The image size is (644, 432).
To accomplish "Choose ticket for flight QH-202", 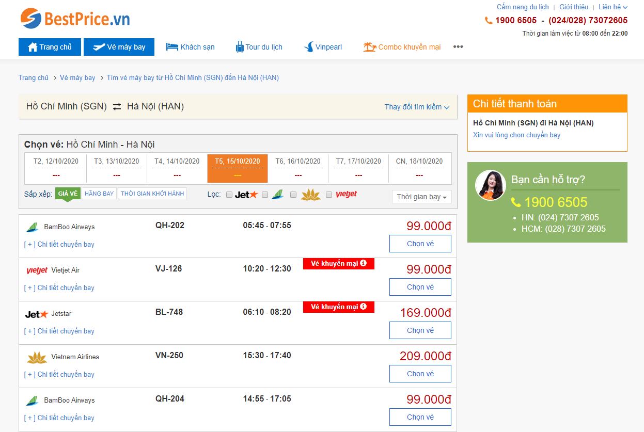I will click(x=420, y=244).
